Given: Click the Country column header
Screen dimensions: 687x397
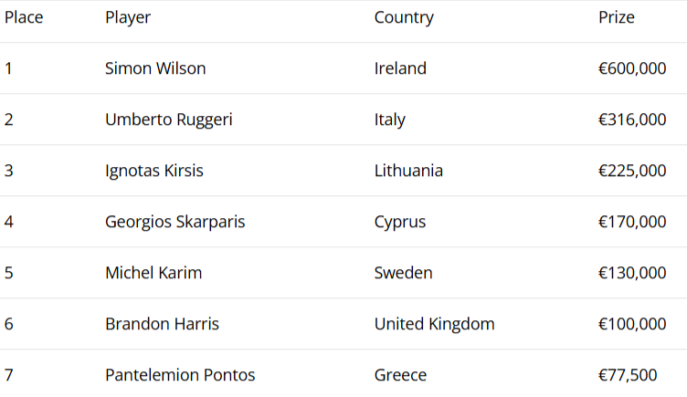Looking at the screenshot, I should (x=404, y=17).
